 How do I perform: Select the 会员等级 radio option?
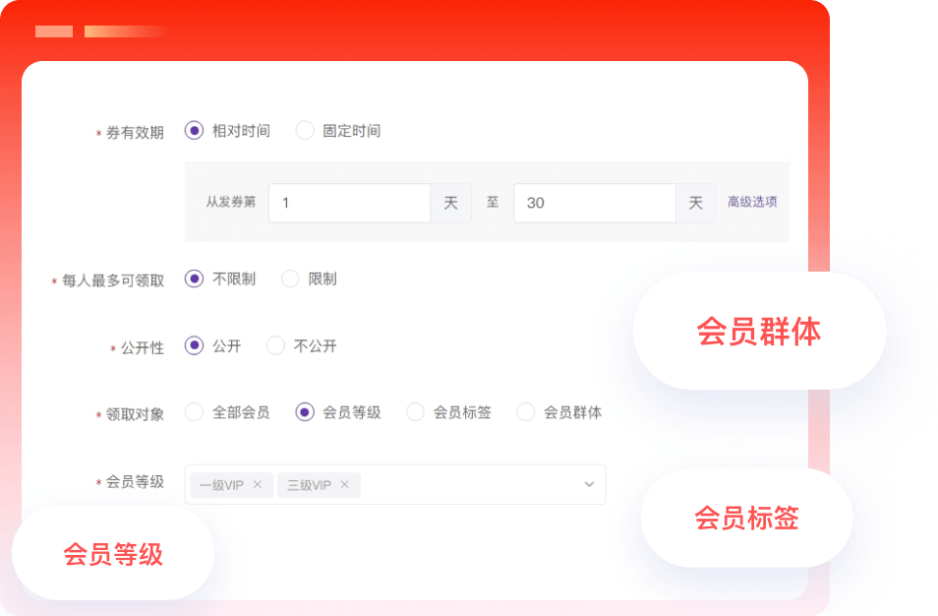coord(305,412)
